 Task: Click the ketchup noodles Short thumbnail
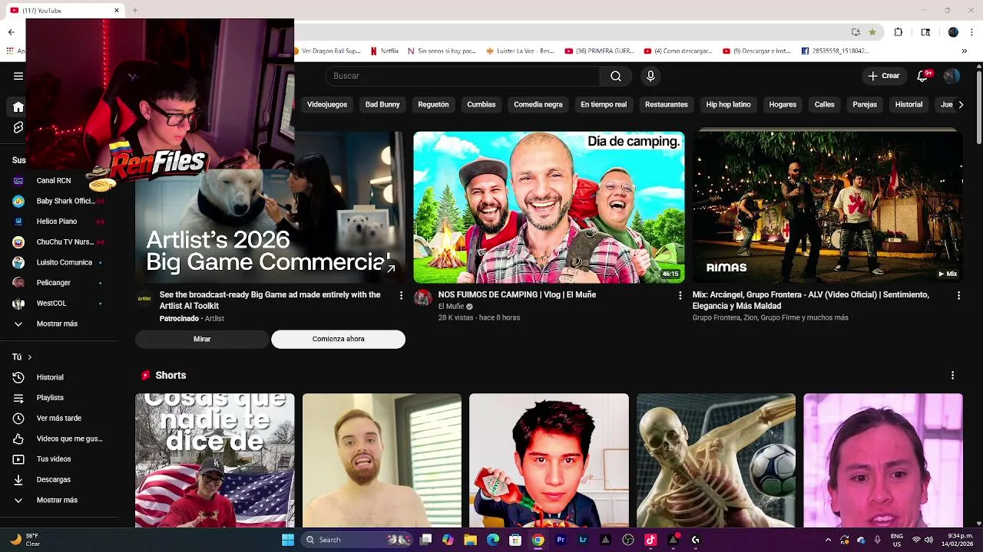pyautogui.click(x=549, y=460)
